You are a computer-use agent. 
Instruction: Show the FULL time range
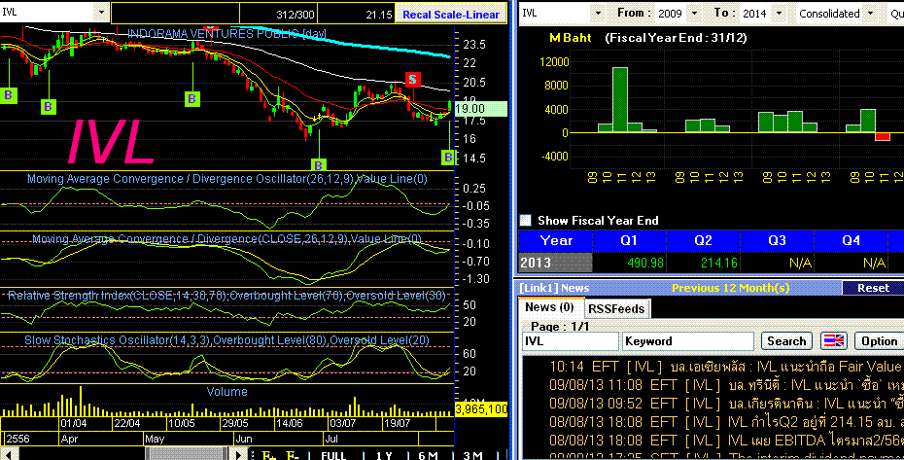(x=333, y=455)
